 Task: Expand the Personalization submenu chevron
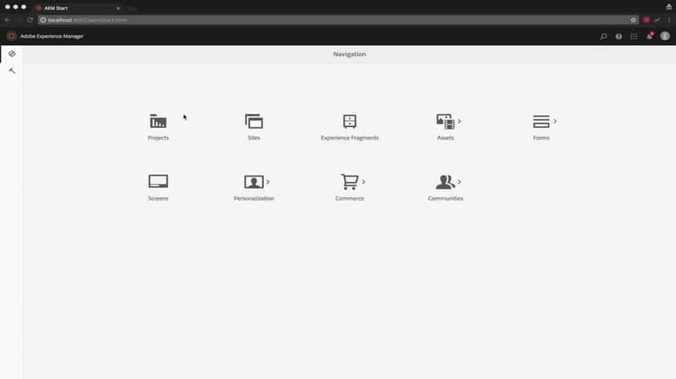[x=269, y=182]
